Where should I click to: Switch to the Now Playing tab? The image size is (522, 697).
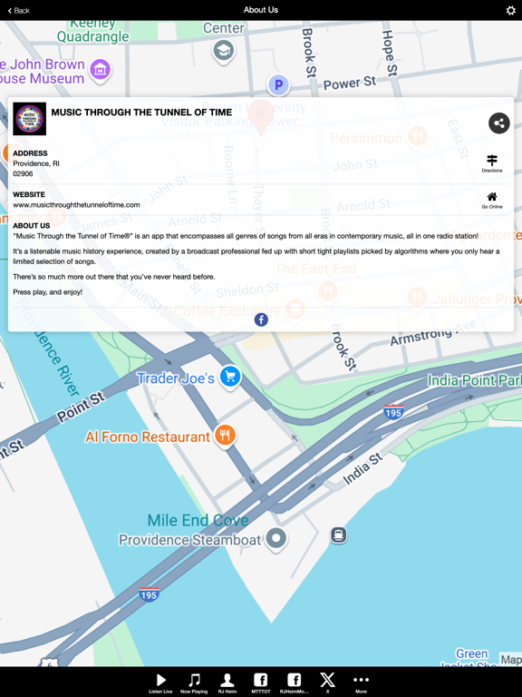click(x=194, y=682)
